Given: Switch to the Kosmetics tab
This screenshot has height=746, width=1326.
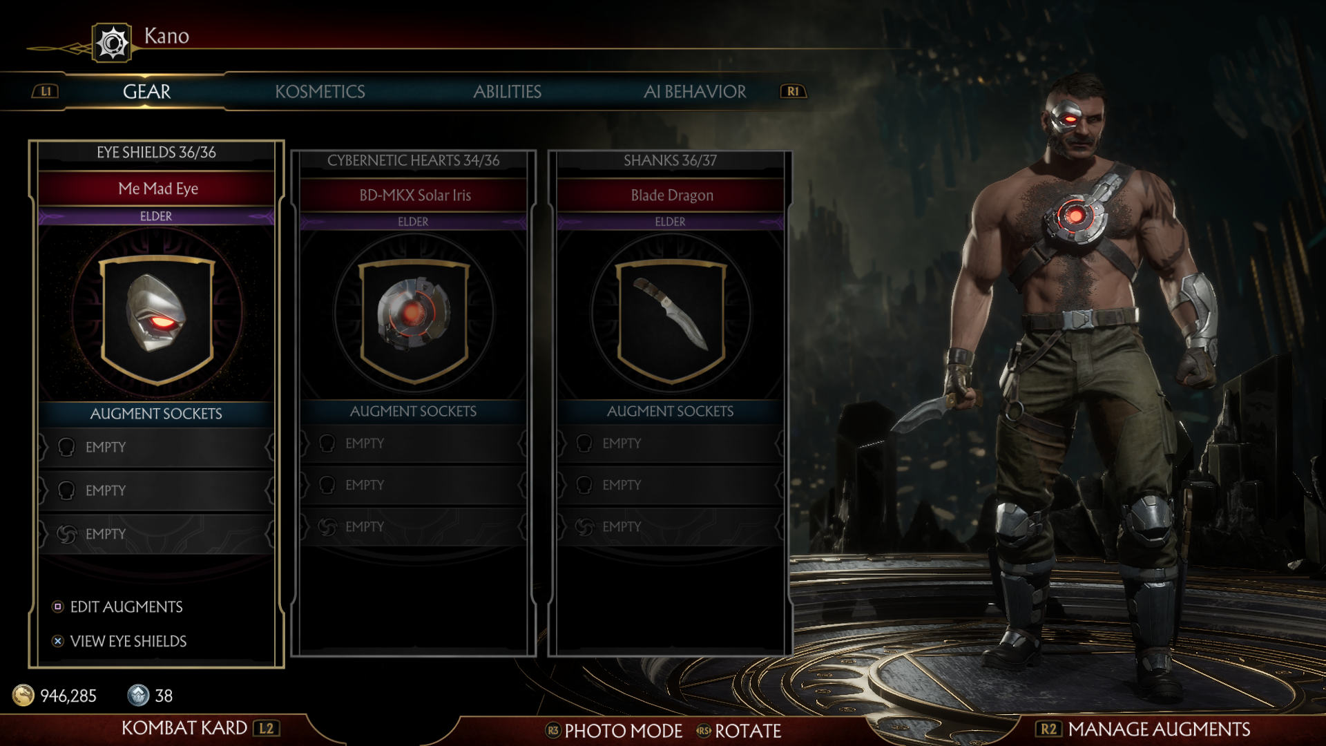Looking at the screenshot, I should point(320,92).
